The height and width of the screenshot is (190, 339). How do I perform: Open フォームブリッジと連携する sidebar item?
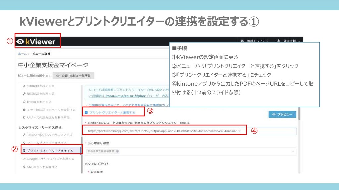click(44, 143)
